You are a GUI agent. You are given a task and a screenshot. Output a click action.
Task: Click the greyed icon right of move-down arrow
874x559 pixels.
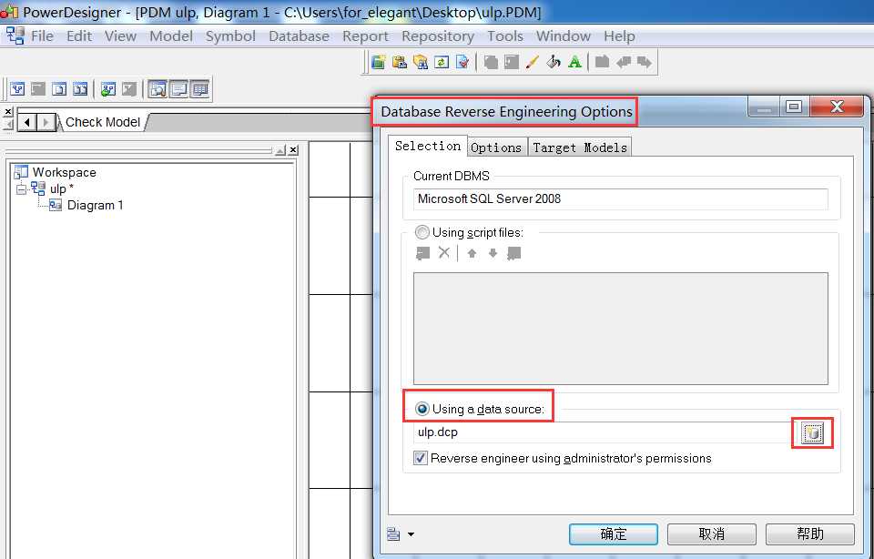click(x=513, y=254)
